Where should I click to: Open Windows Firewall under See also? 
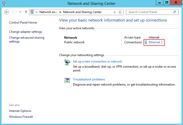tap(21, 117)
